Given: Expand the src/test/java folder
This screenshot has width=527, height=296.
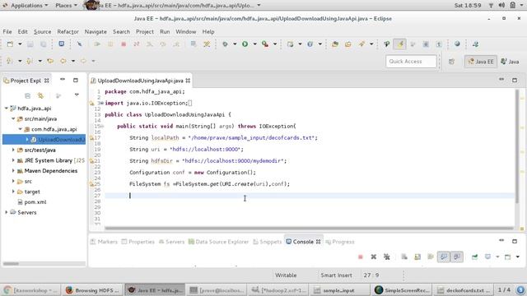Looking at the screenshot, I should point(13,150).
